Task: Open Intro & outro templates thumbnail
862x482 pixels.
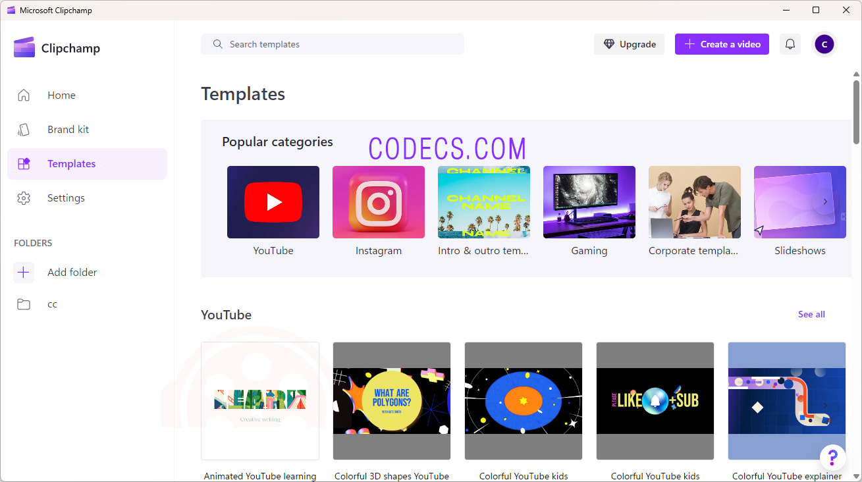Action: [x=484, y=202]
